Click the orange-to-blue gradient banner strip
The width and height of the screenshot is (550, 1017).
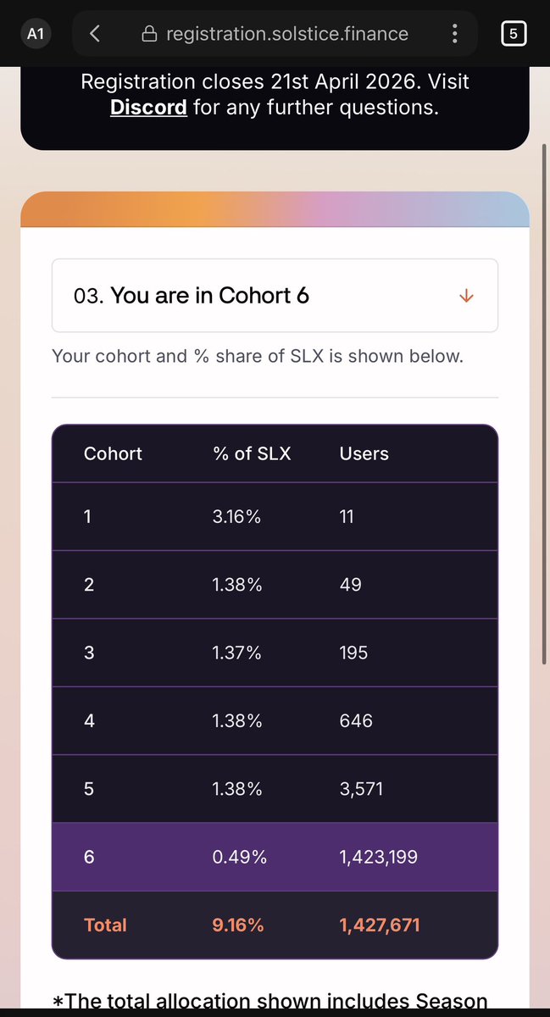pyautogui.click(x=275, y=209)
